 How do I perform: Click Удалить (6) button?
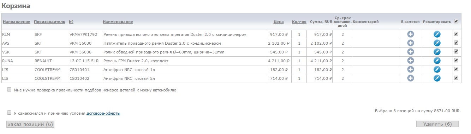[x=437, y=124]
